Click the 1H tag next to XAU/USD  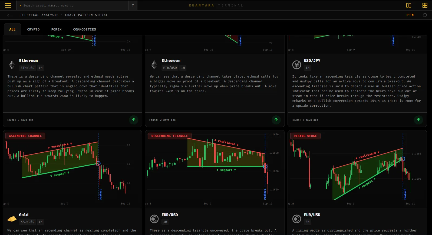(41, 222)
